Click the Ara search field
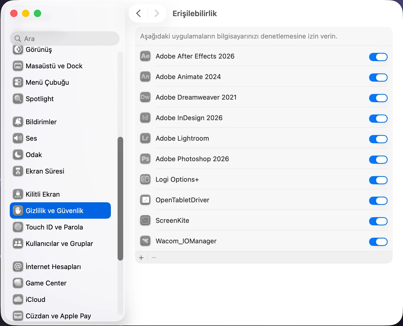Image resolution: width=403 pixels, height=326 pixels. [65, 39]
